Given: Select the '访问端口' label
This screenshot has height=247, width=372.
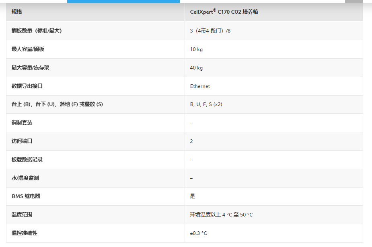Looking at the screenshot, I should 22,141.
